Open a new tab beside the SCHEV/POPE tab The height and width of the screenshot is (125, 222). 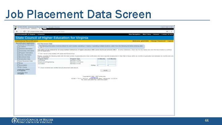[x=44, y=29]
